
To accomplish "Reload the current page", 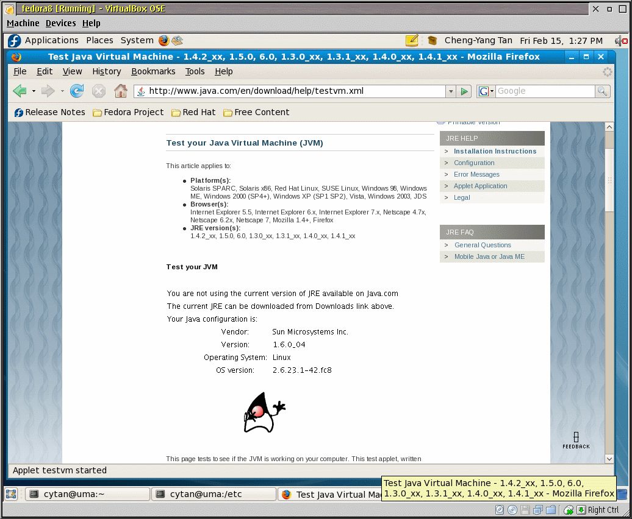I will coord(77,91).
